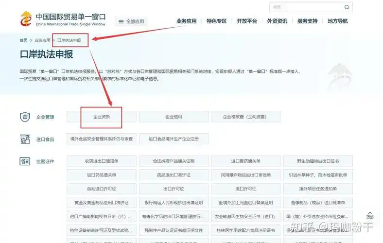Image resolution: width=383 pixels, height=243 pixels.
Task: Click the 监管证件 ID card icon
Action: (25, 161)
